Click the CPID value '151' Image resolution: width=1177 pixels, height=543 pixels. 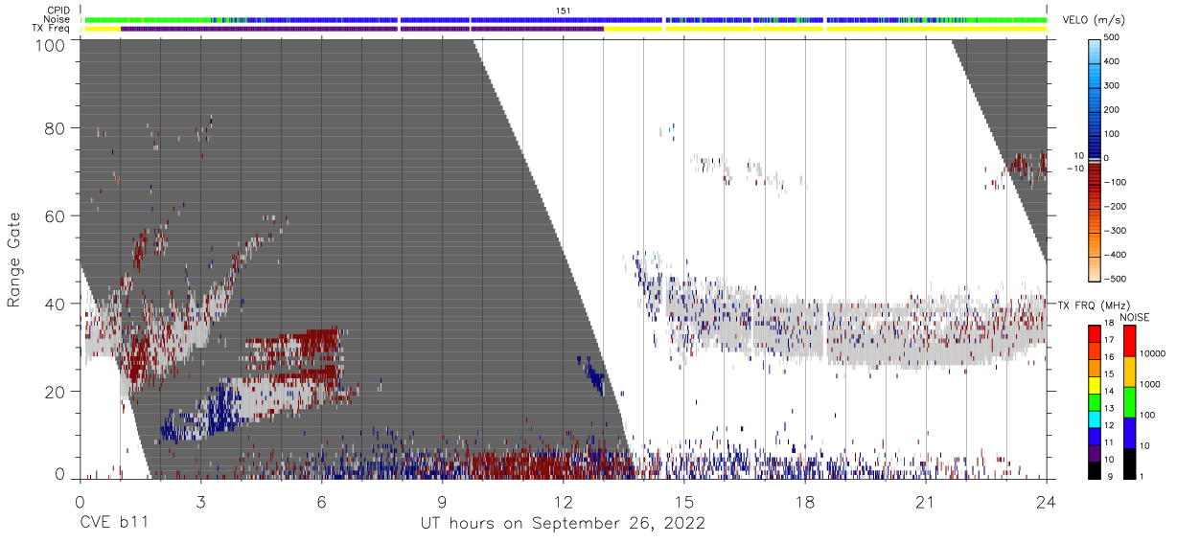[564, 11]
